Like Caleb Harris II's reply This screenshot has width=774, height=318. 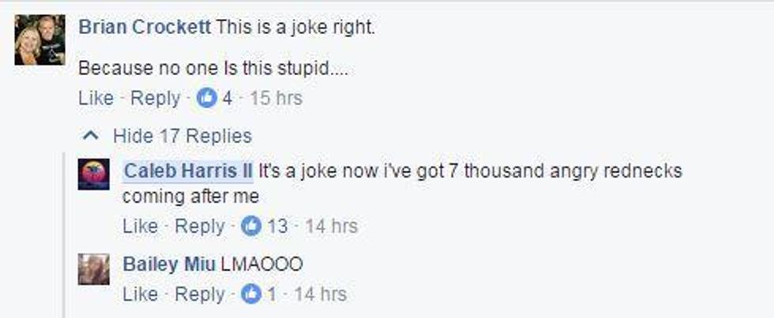pyautogui.click(x=141, y=226)
